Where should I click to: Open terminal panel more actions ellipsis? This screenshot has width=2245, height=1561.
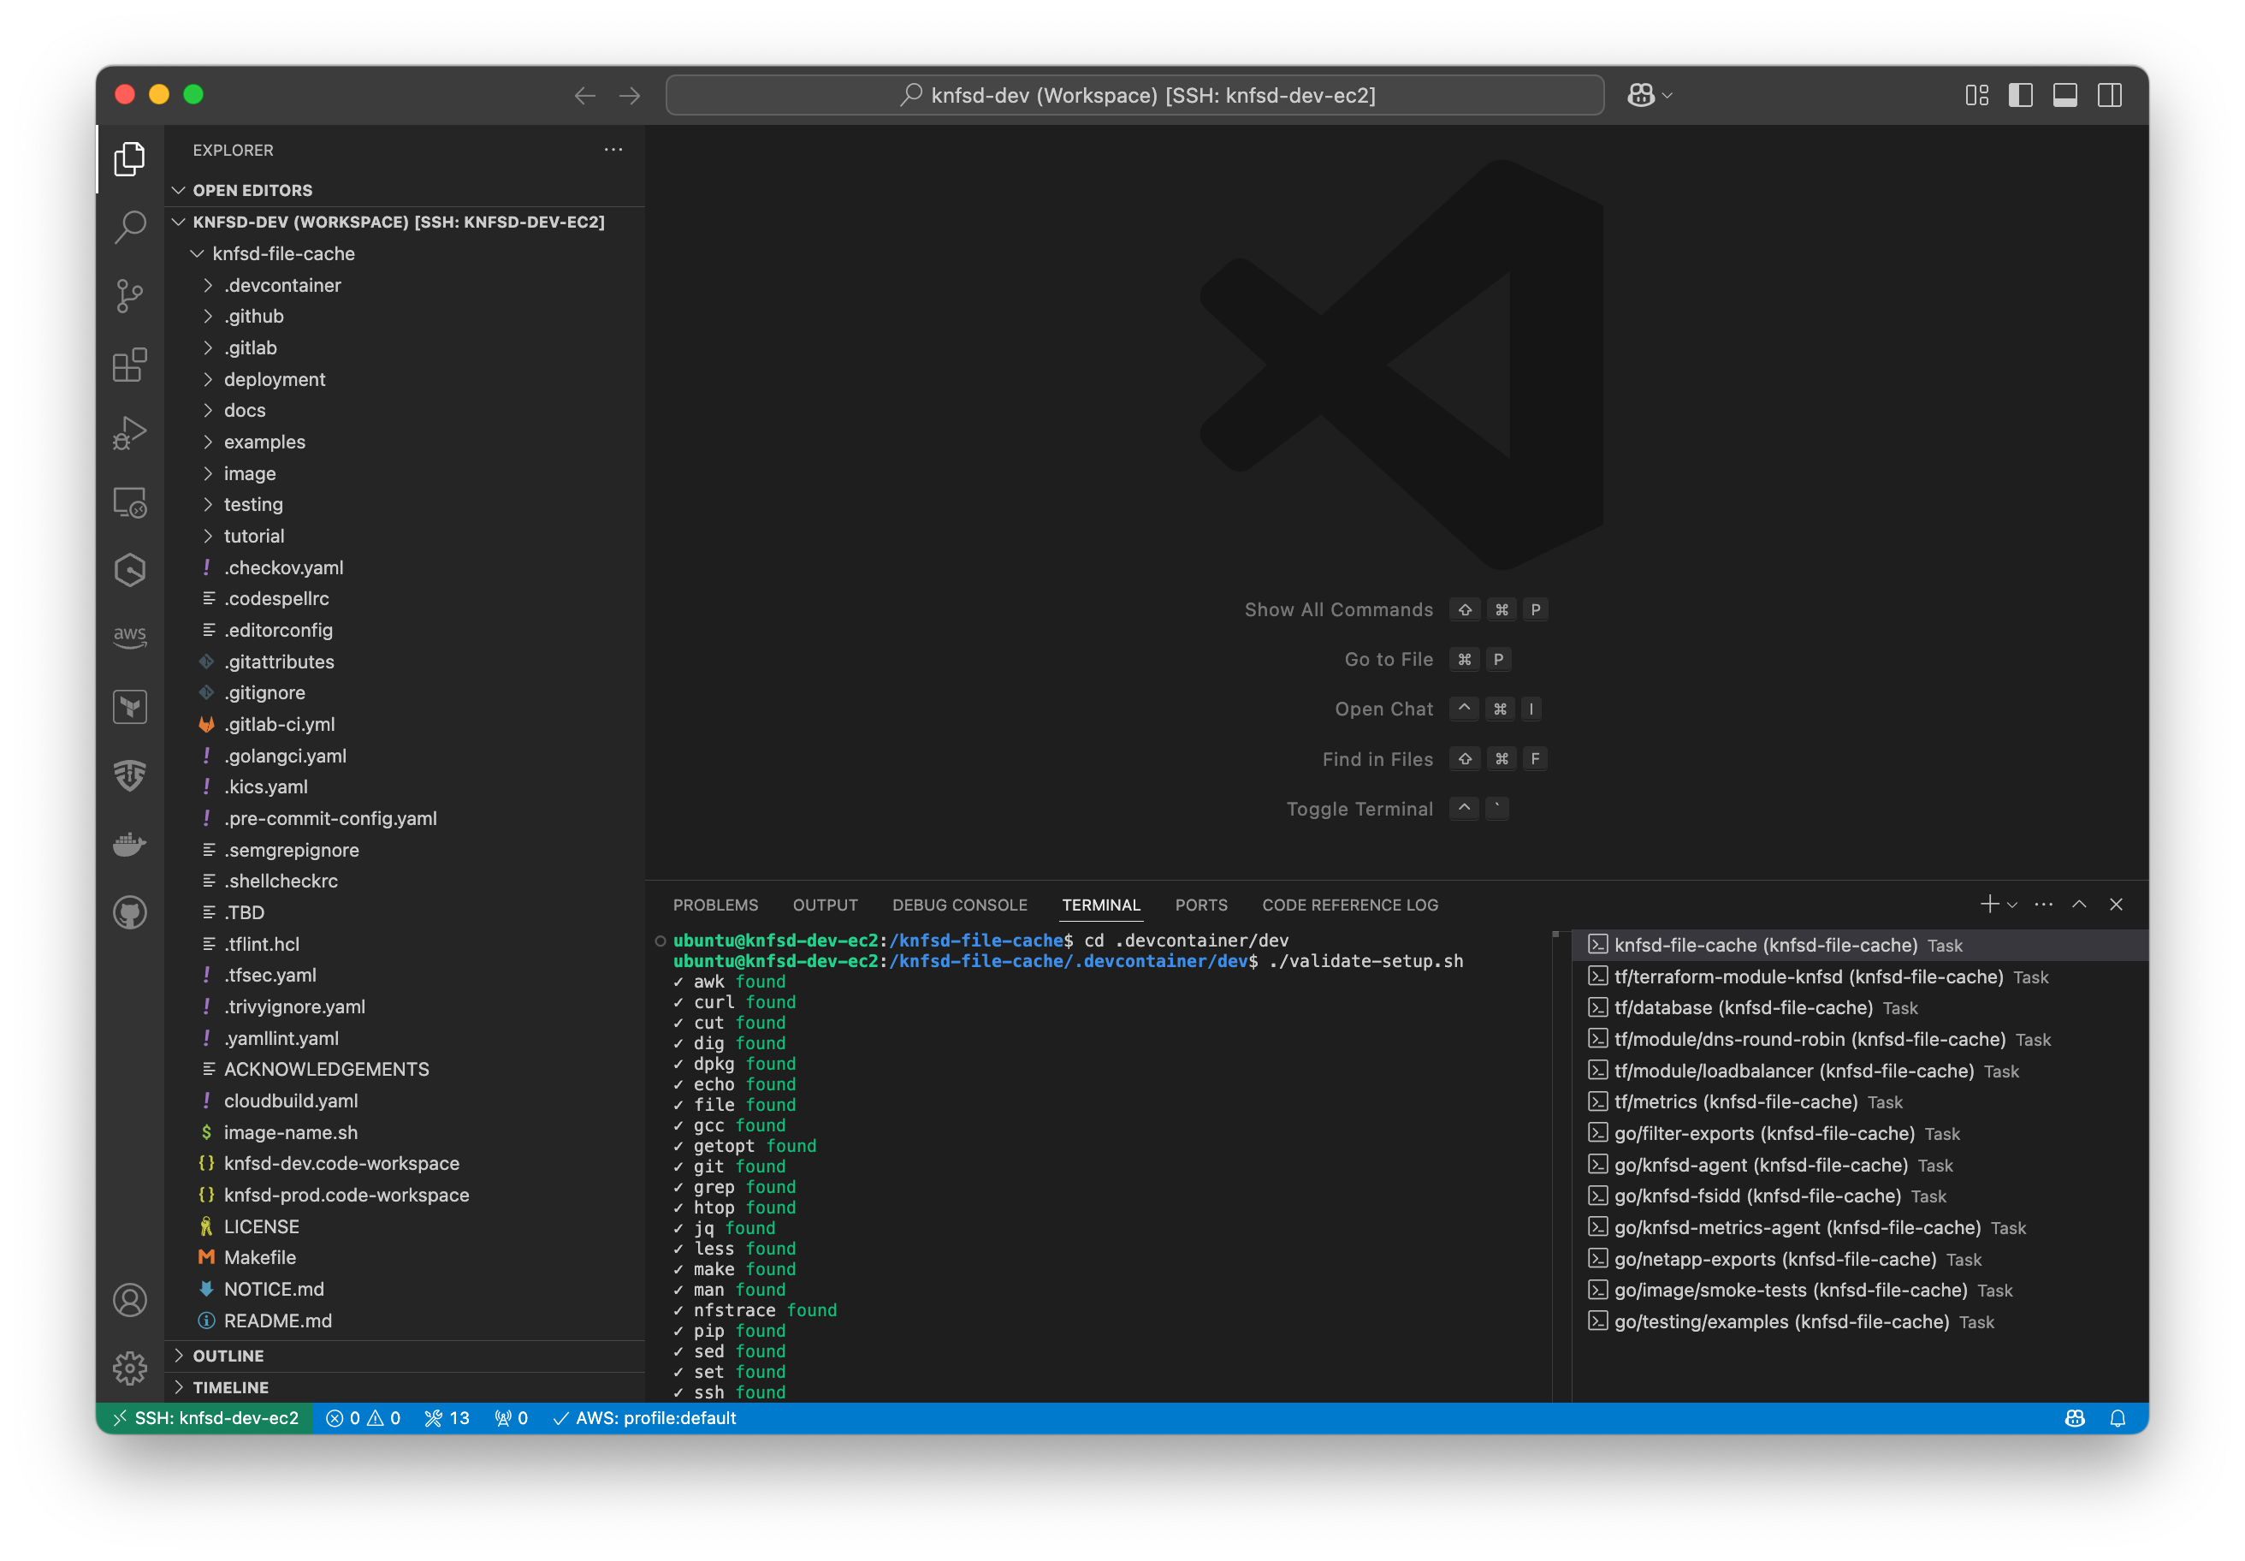click(x=2042, y=904)
